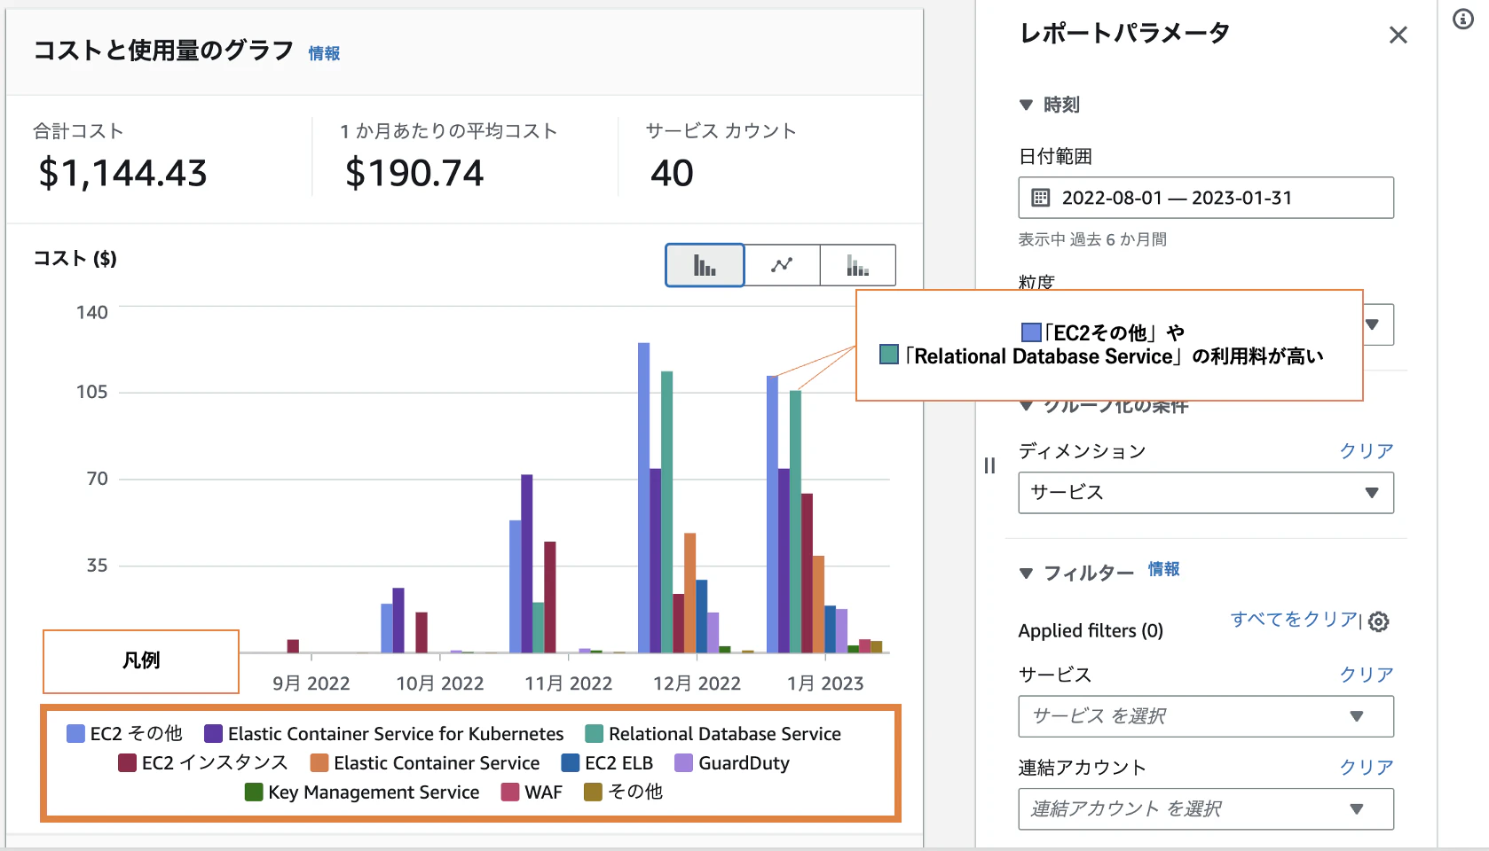
Task: Click the 表示中 過去 6 か月間 text
Action: point(1092,239)
